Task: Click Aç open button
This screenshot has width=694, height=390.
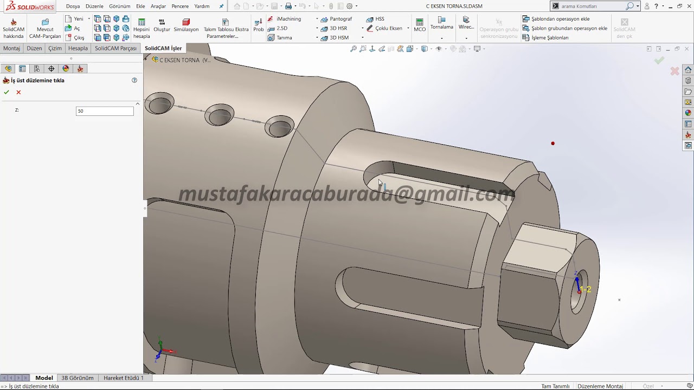Action: [73, 28]
